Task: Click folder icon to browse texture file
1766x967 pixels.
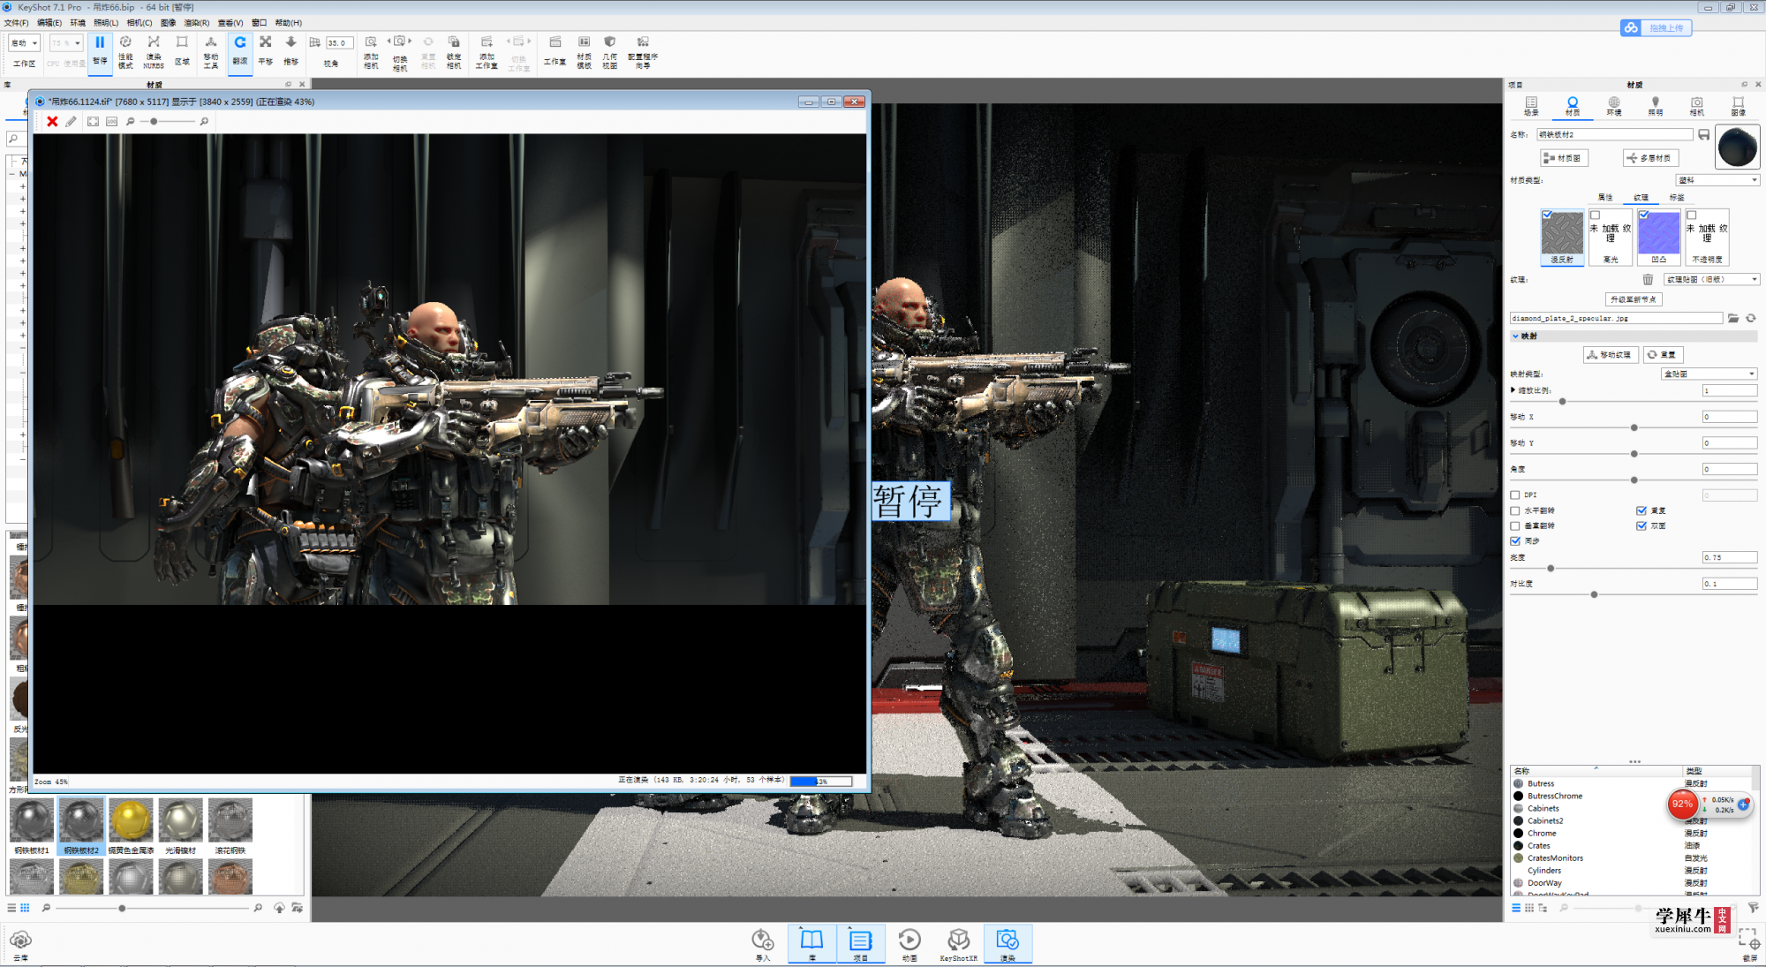Action: click(x=1733, y=318)
